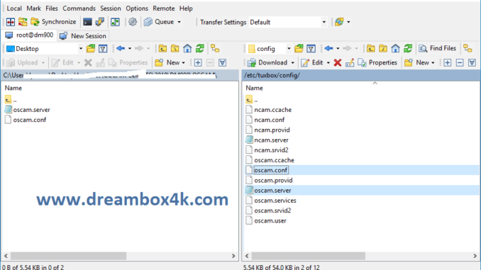
Task: Select local file oscam.server
Action: tap(31, 110)
